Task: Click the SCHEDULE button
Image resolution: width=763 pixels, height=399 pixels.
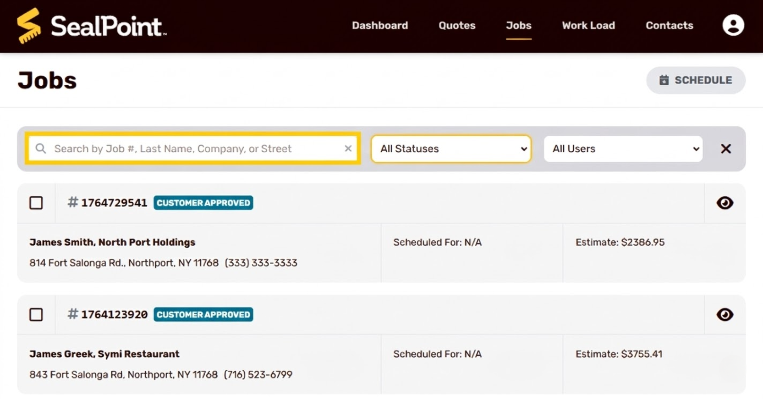Action: click(x=696, y=80)
